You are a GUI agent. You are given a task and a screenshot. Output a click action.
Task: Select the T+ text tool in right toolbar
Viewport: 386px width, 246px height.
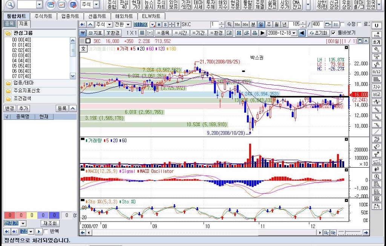coord(377,154)
